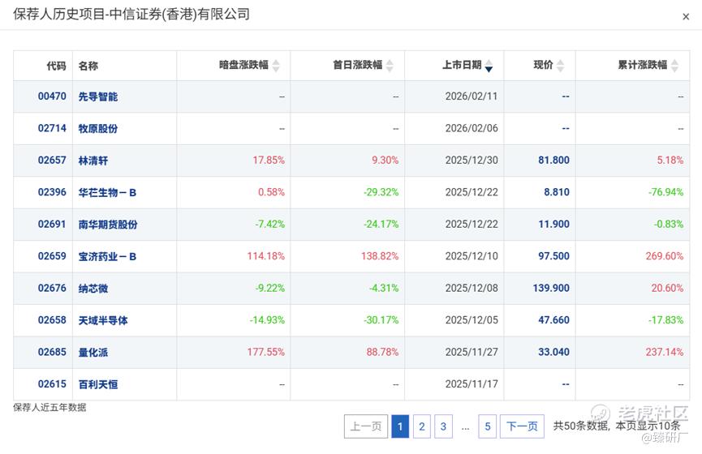Image resolution: width=702 pixels, height=454 pixels.
Task: Go to page 2
Action: 422,426
